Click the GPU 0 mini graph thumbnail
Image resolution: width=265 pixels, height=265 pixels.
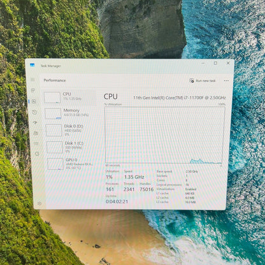(55, 164)
